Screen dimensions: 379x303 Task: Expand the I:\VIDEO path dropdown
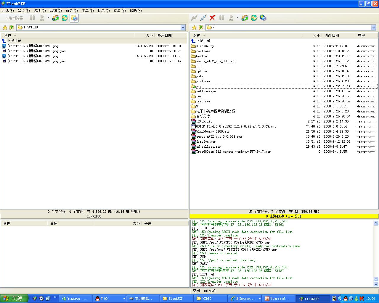click(183, 28)
